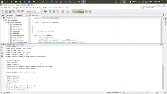Click the Save All toolbar icon
167x94 pixels.
click(x=14, y=11)
